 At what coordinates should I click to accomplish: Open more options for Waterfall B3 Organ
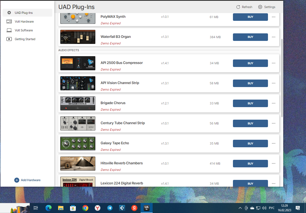point(273,37)
